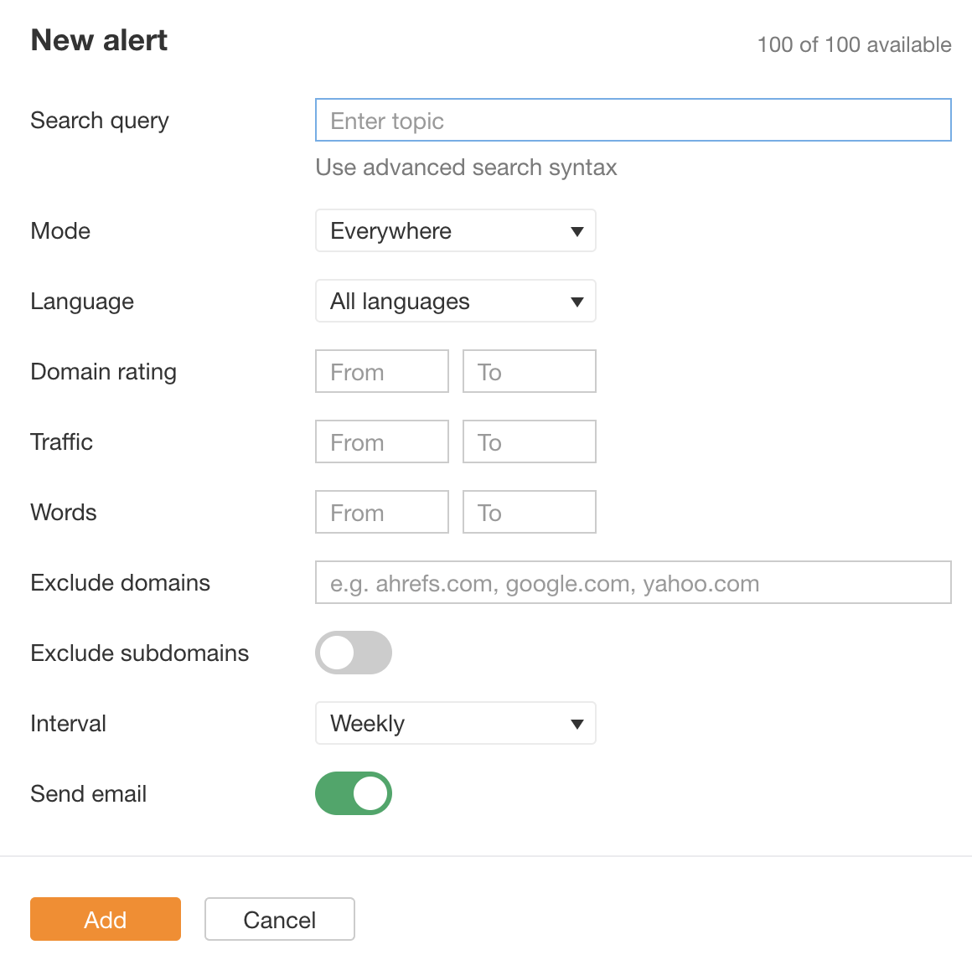Image resolution: width=972 pixels, height=955 pixels.
Task: Open the Interval dropdown set to Weekly
Action: pos(455,723)
